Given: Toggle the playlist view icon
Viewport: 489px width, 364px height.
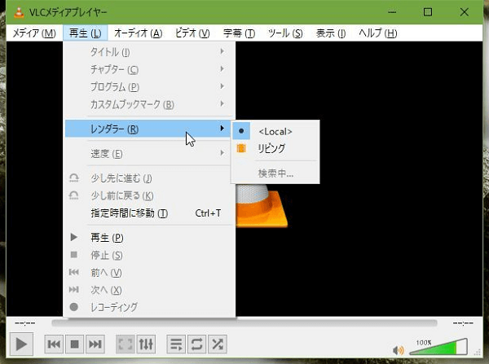Looking at the screenshot, I should pos(176,344).
